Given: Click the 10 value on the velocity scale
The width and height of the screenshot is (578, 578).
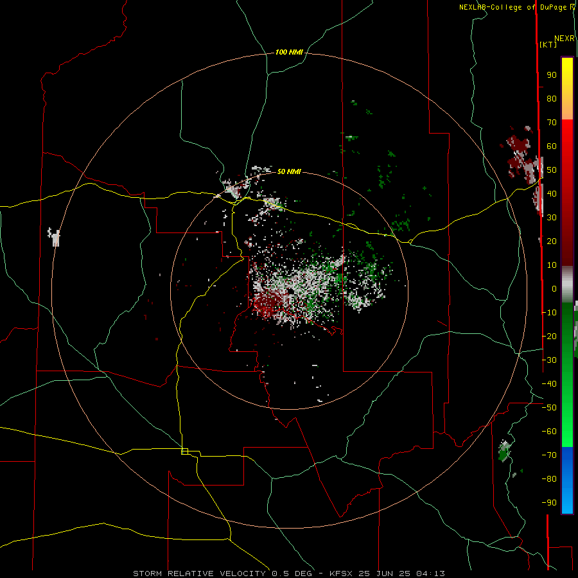Looking at the screenshot, I should 552,265.
